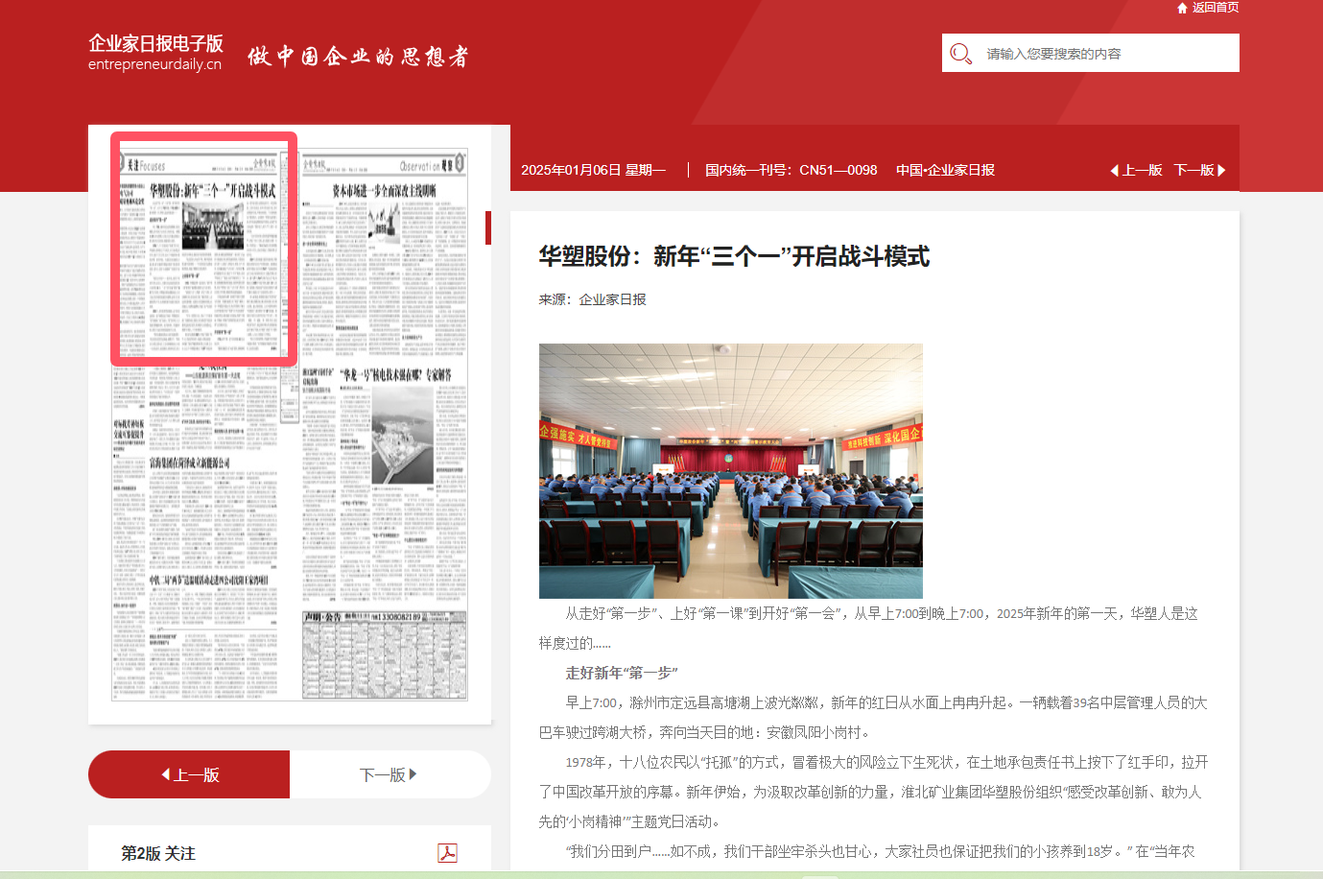Select the highlighted 华塑股份 article on page preview
This screenshot has height=879, width=1323.
click(x=203, y=249)
